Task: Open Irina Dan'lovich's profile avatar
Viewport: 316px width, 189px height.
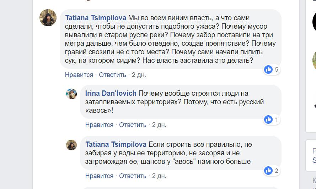Action: point(71,94)
